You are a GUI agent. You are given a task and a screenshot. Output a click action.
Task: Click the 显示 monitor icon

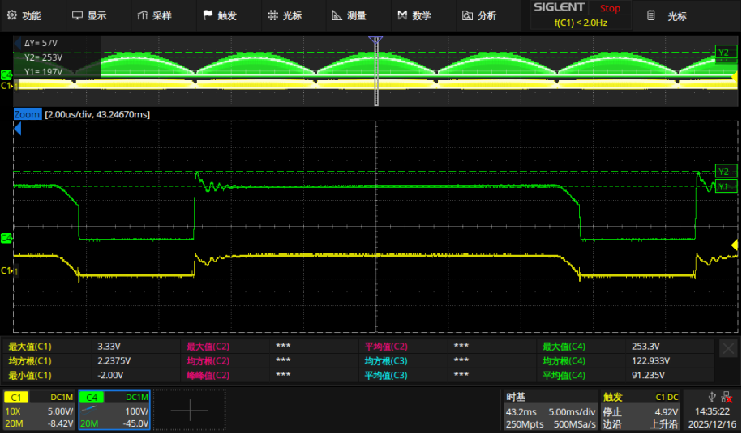pyautogui.click(x=77, y=15)
